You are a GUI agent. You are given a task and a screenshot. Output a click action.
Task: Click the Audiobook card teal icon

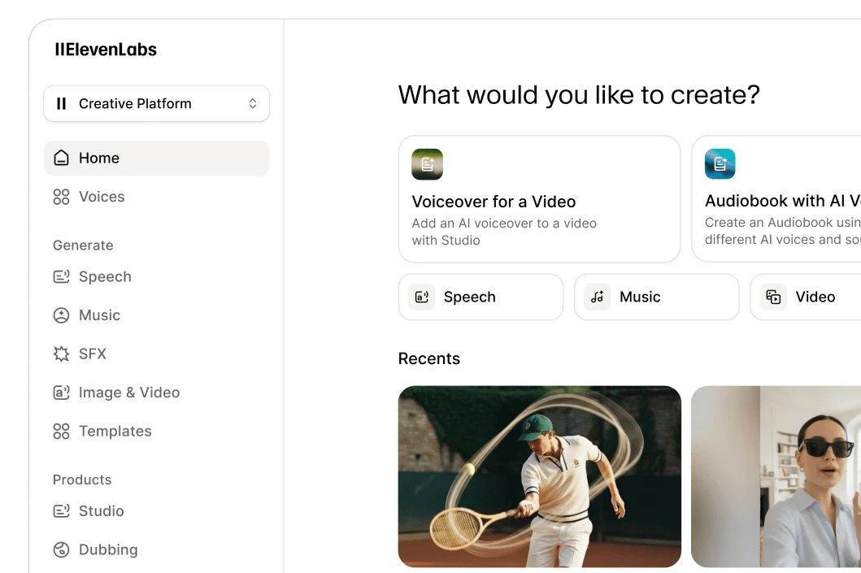click(x=720, y=163)
